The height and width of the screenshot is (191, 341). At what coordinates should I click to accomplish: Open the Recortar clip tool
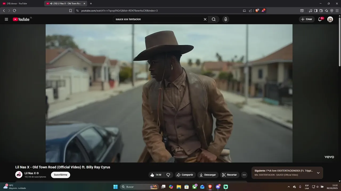pyautogui.click(x=230, y=175)
